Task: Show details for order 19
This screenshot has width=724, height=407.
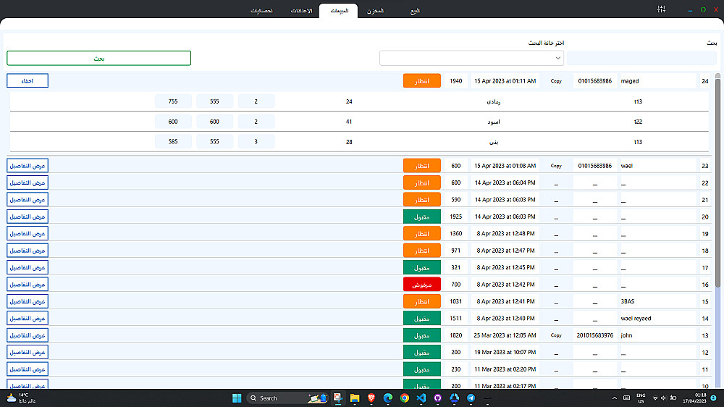Action: pos(28,233)
